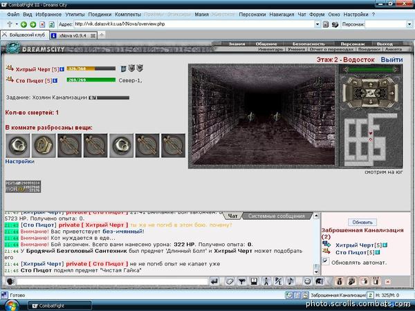Click the first blue shield effect icon

123,68
